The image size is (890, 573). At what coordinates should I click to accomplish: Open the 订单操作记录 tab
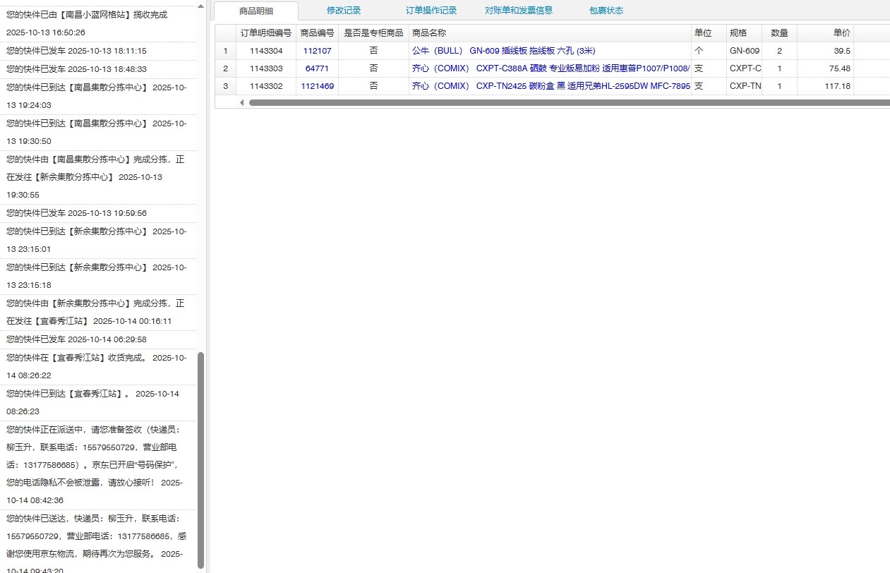coord(431,11)
